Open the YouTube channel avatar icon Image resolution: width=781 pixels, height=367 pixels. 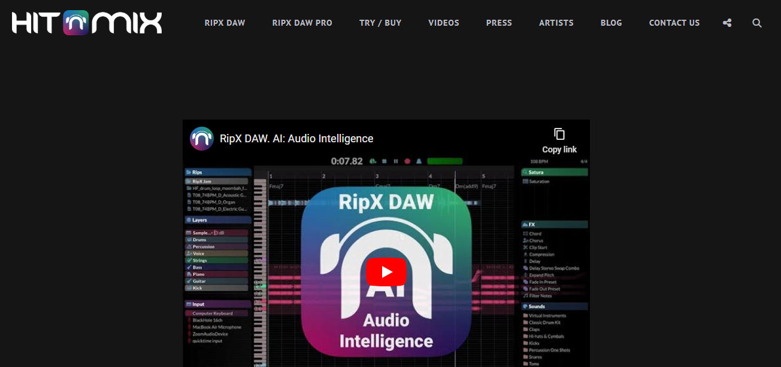tap(202, 139)
